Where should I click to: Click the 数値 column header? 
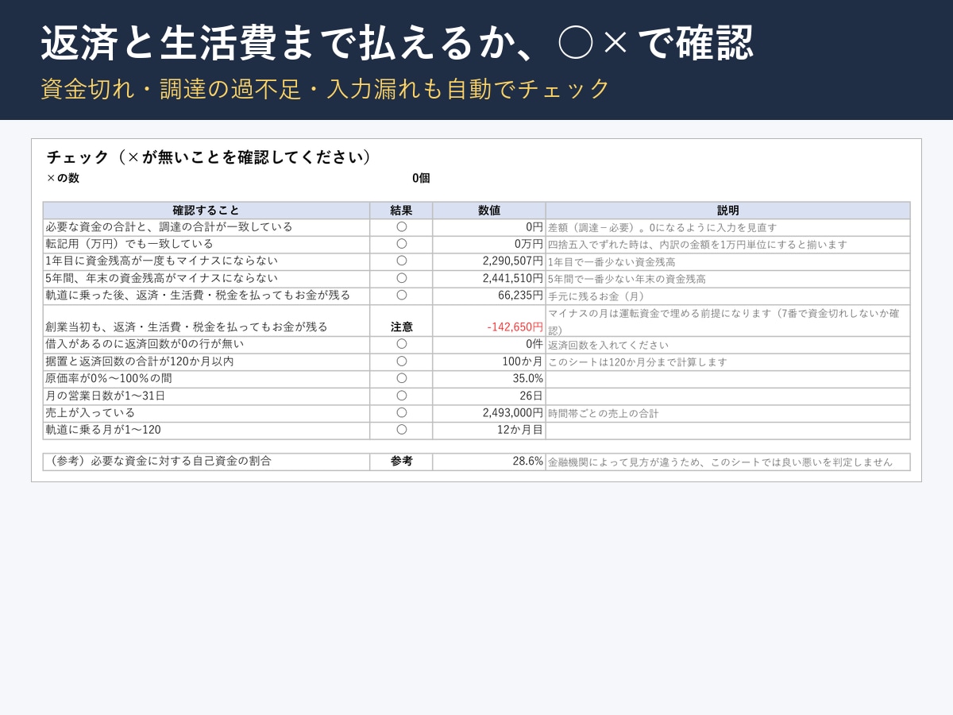[x=489, y=211]
